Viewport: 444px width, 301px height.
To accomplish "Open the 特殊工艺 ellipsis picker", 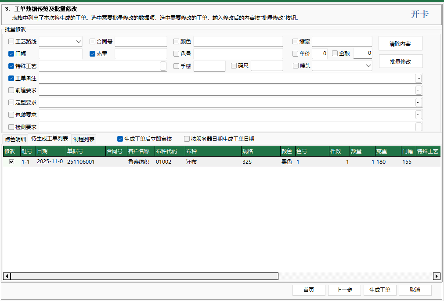I will coord(163,66).
